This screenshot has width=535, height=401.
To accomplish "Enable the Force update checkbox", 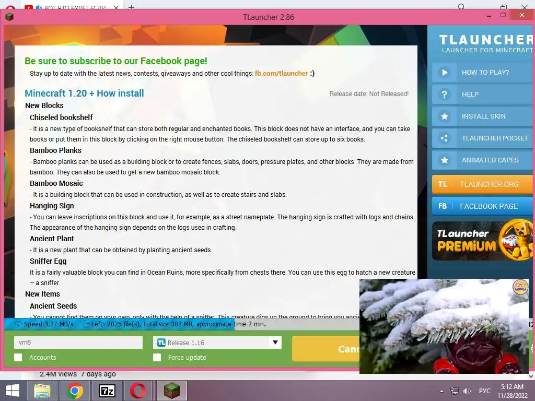I will [x=157, y=357].
